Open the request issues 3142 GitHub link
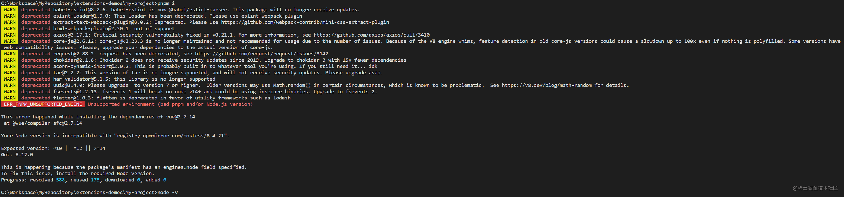This screenshot has width=844, height=197. coord(262,54)
